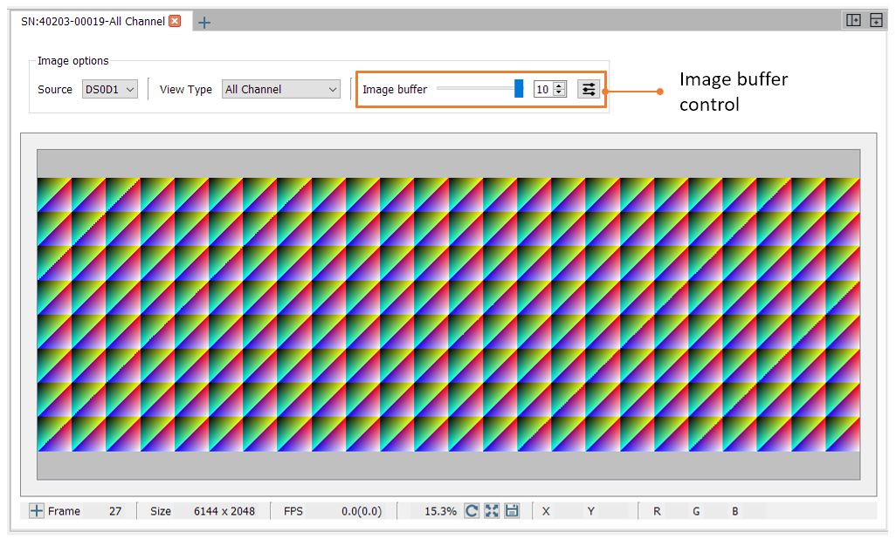This screenshot has width=896, height=539.
Task: Split the view vertically with layout icon
Action: click(853, 21)
